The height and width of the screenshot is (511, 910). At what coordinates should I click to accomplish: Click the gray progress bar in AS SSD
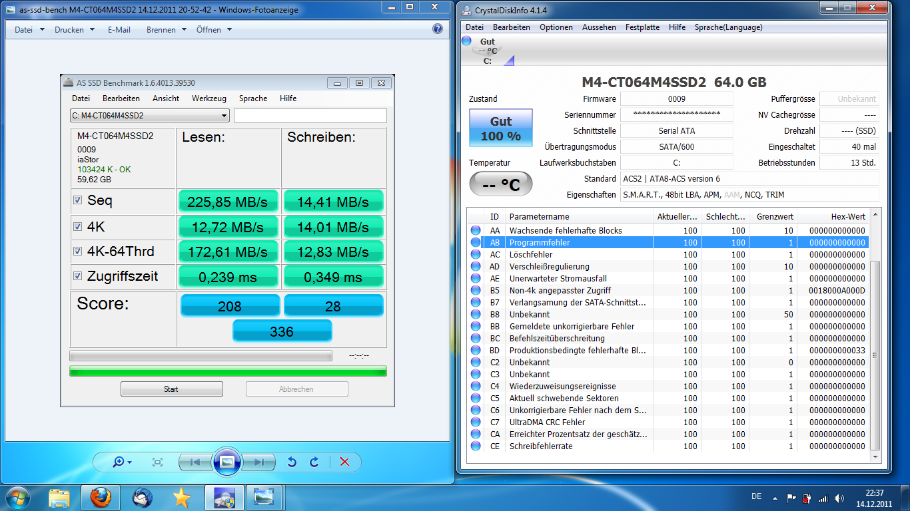201,356
